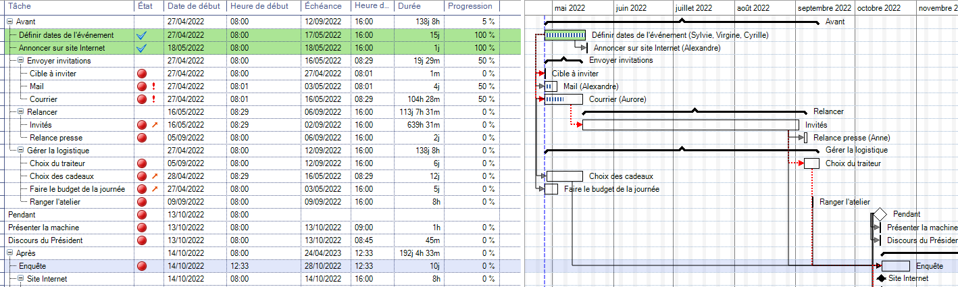Click the blue checkmark for Définir dates de l'événement
The width and height of the screenshot is (958, 287).
(142, 35)
